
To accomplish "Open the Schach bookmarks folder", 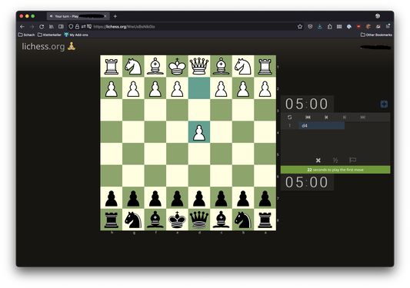I will 26,35.
